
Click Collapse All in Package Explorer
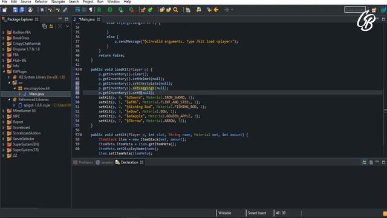point(44,26)
